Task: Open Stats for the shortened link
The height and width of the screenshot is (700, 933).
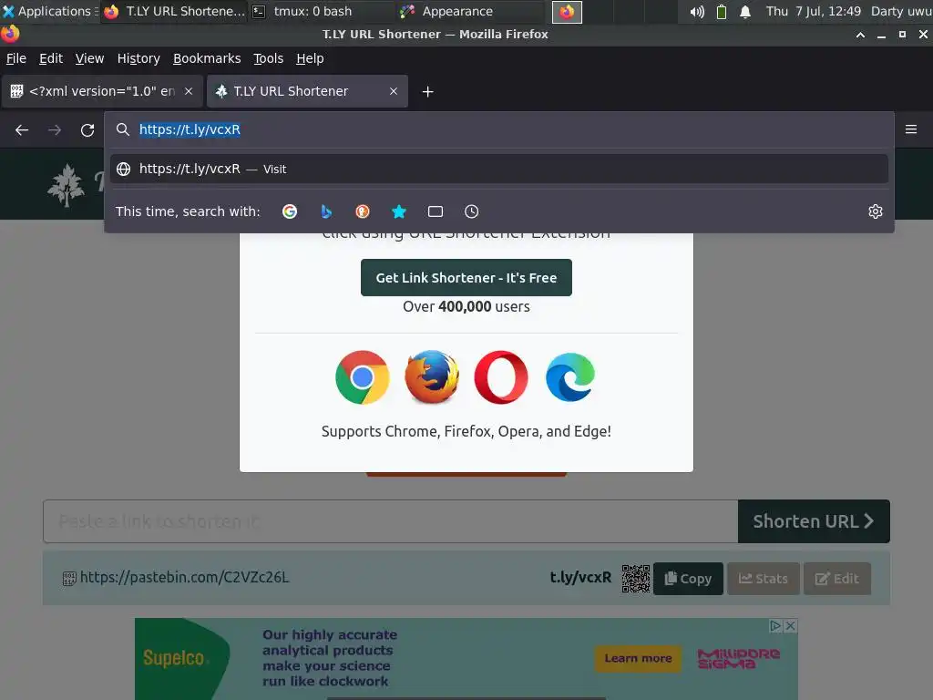Action: point(763,579)
